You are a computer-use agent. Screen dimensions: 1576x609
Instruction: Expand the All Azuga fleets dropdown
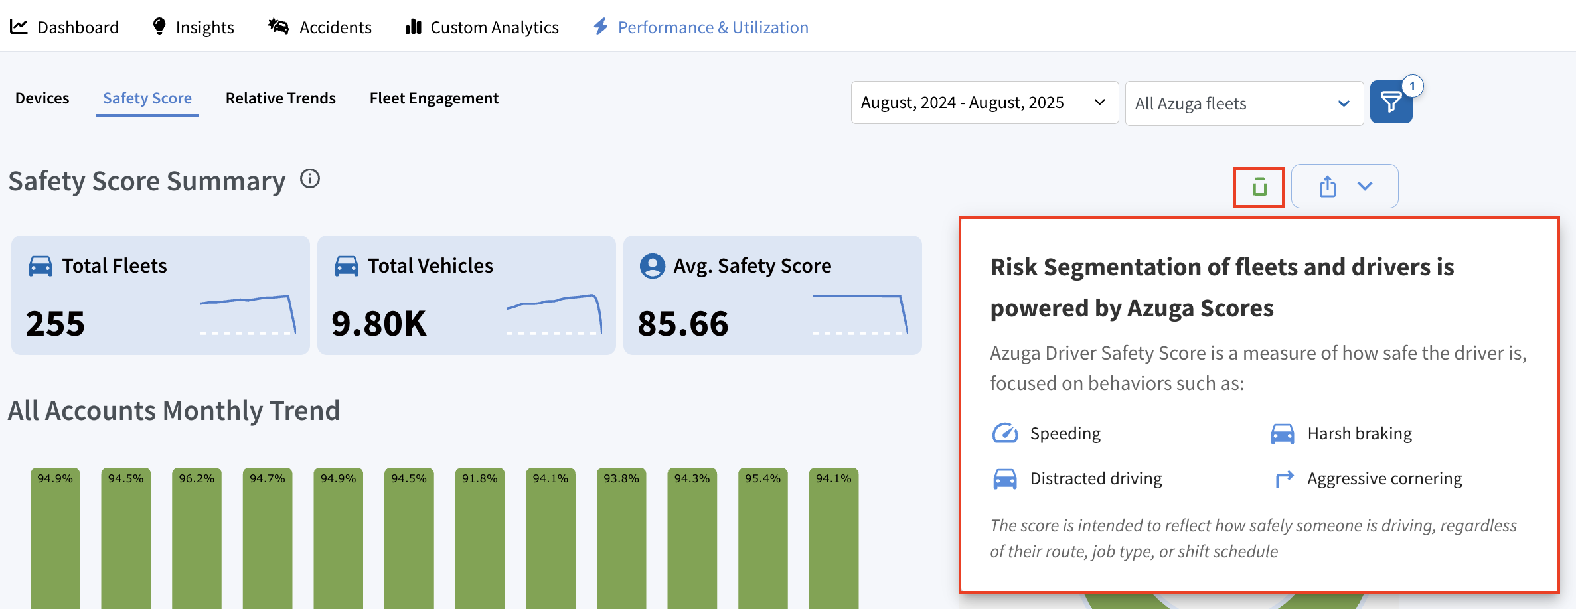click(x=1244, y=103)
